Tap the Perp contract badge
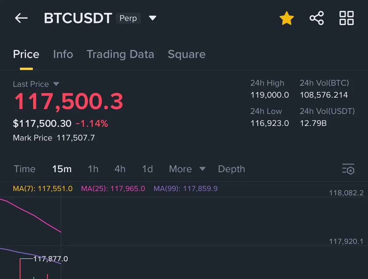Image resolution: width=368 pixels, height=279 pixels. click(128, 18)
